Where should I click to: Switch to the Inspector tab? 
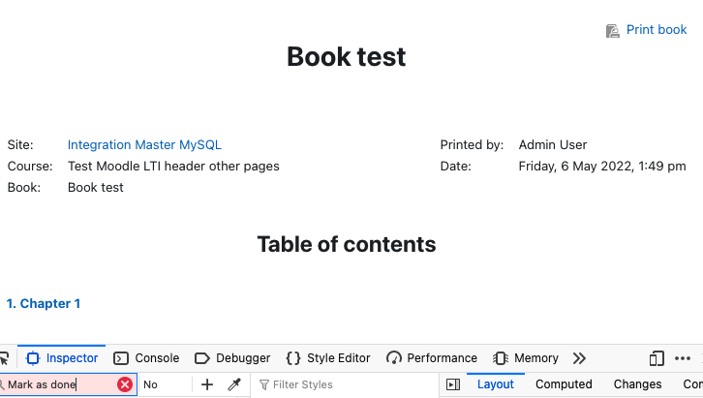click(62, 358)
